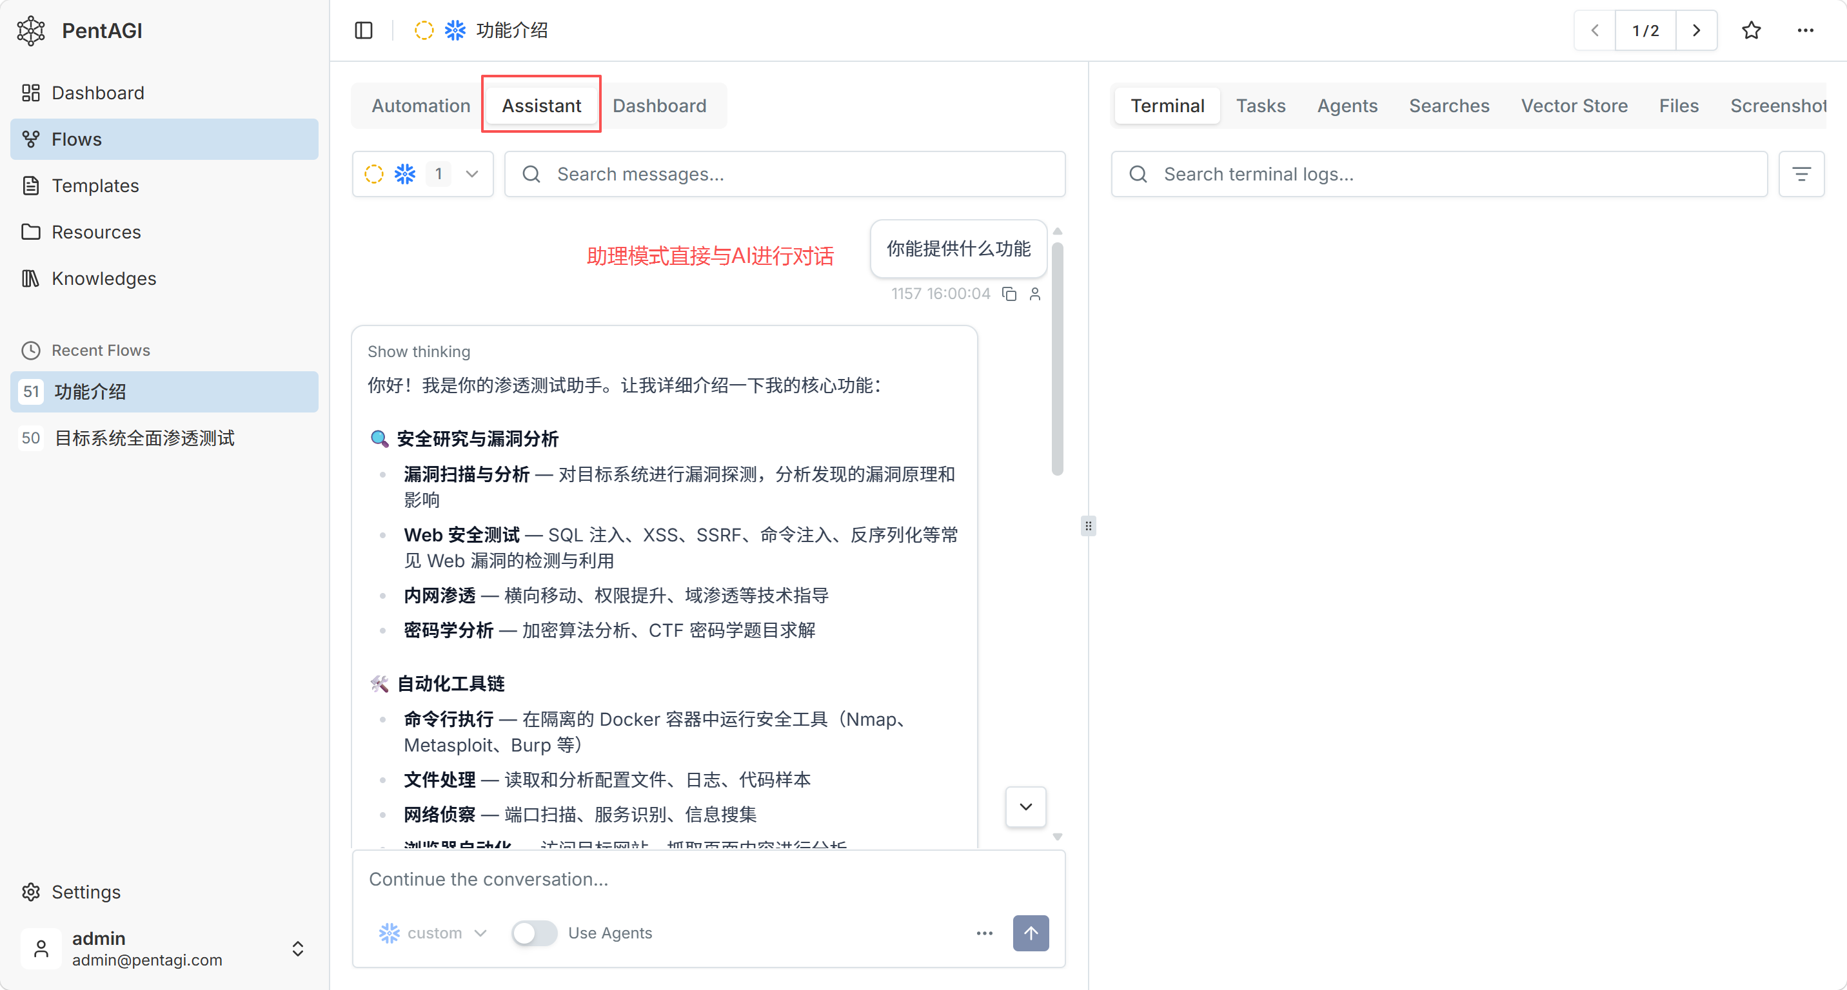Click the orange status circle in header
The width and height of the screenshot is (1847, 990).
[424, 30]
